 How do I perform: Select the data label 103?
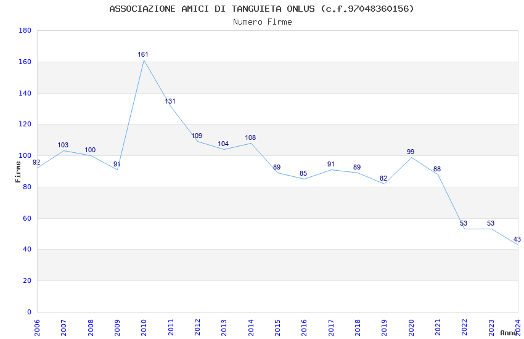coord(63,145)
